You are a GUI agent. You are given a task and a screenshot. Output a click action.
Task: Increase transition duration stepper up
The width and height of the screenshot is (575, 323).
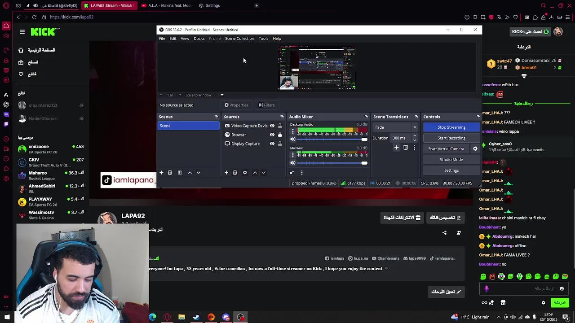click(x=415, y=136)
